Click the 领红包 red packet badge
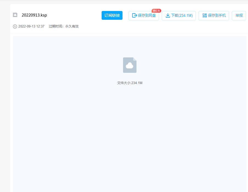248x192 pixels. (x=156, y=11)
